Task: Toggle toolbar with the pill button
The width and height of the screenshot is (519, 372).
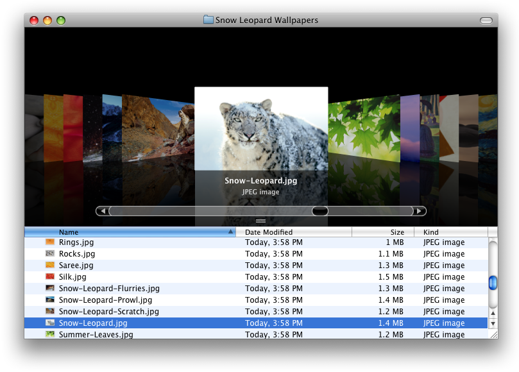Action: tap(486, 21)
